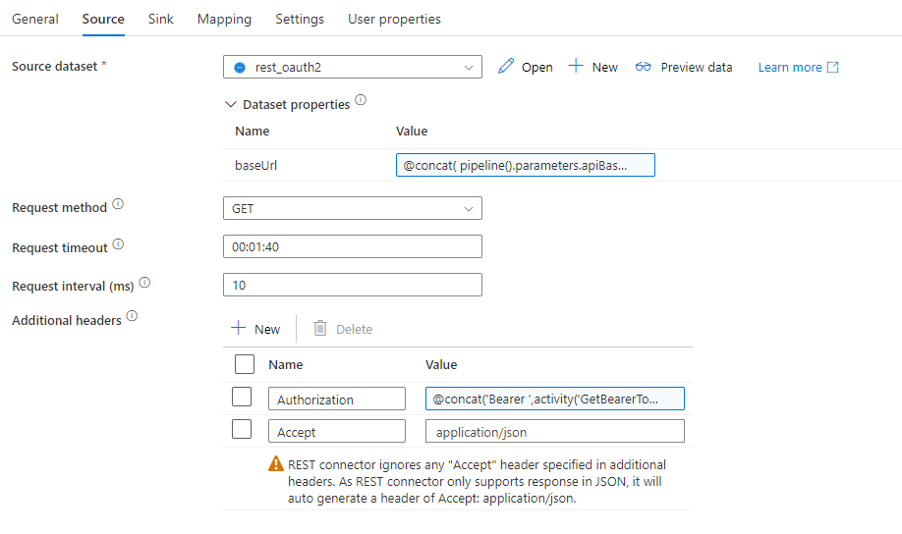Viewport: 902px width, 534px height.
Task: Click the Learn more external link icon
Action: click(x=832, y=68)
